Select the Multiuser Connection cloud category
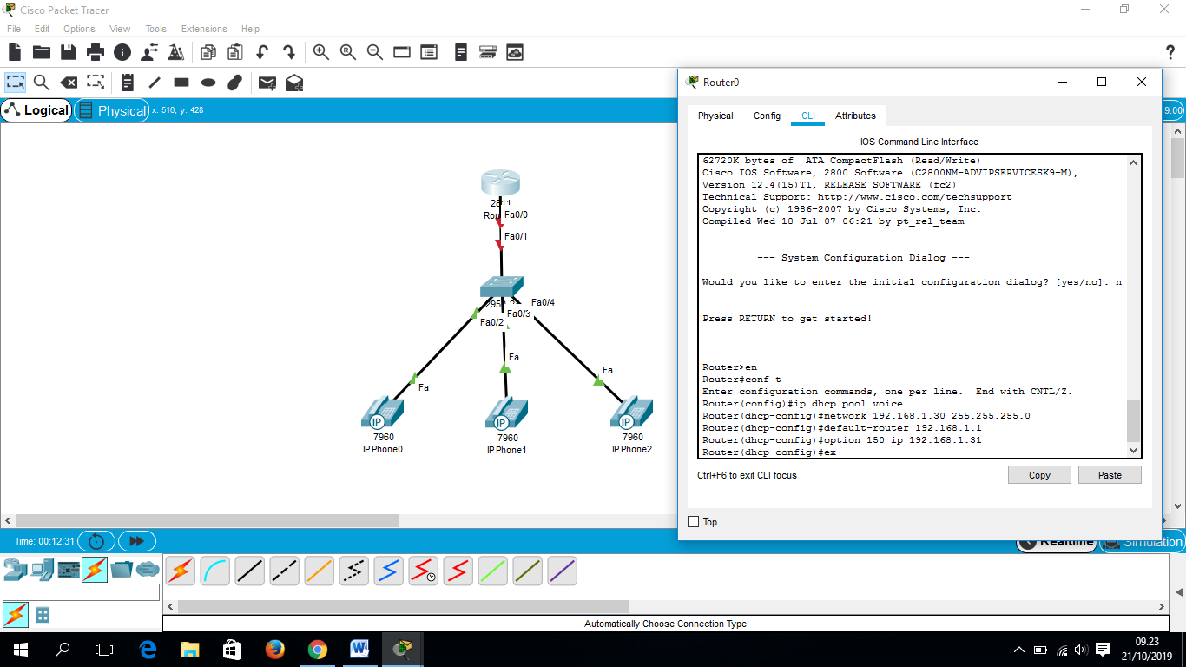1186x667 pixels. pos(148,569)
